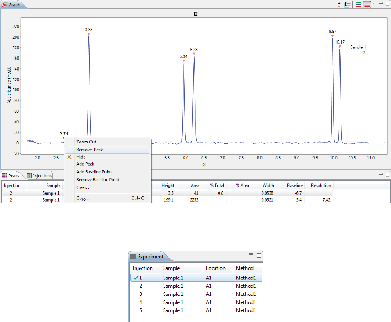Screen dimensions: 391x322
Task: Click the peak marker labeled 9.97
Action: [332, 36]
